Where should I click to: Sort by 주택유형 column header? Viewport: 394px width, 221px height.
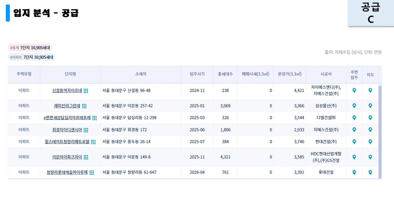[24, 74]
